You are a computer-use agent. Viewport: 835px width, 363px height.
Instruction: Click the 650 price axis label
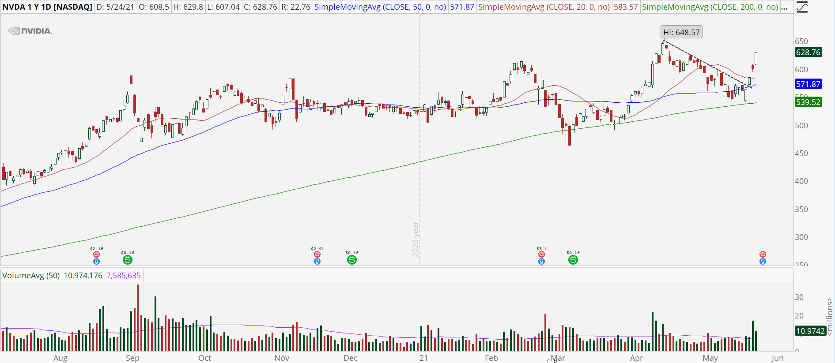pos(801,41)
